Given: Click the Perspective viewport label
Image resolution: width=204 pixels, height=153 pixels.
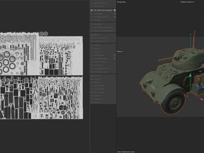Looking at the screenshot, I should [x=122, y=2].
